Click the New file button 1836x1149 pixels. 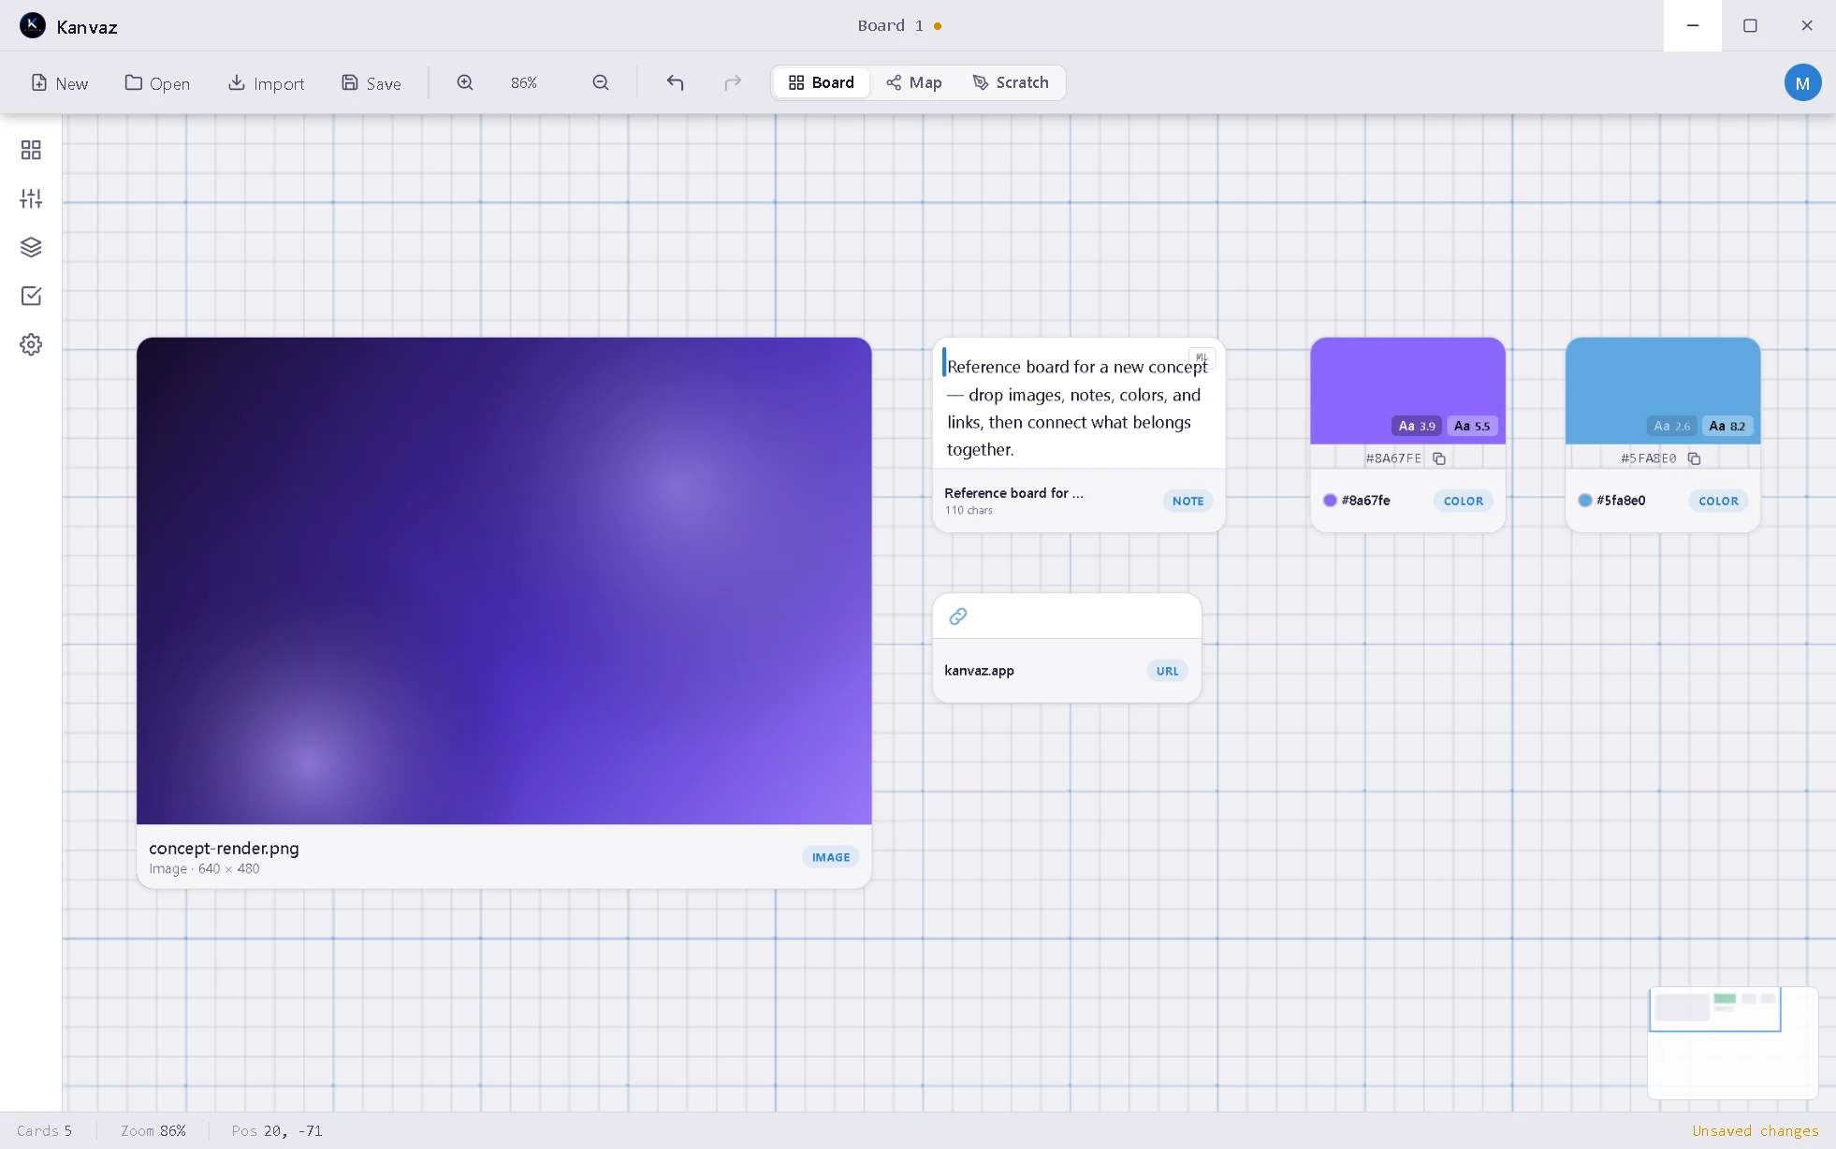point(60,83)
